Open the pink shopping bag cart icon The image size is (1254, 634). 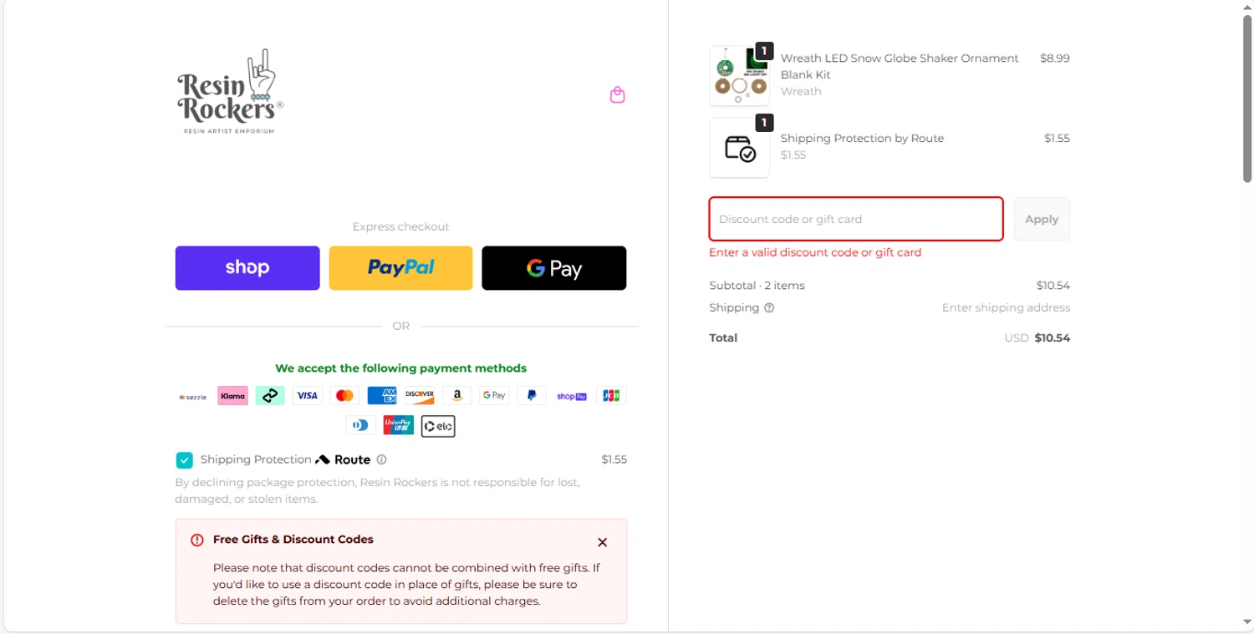(x=617, y=94)
